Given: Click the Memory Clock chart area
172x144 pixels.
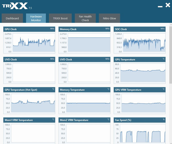Looking at the screenshot, I should tap(89, 42).
